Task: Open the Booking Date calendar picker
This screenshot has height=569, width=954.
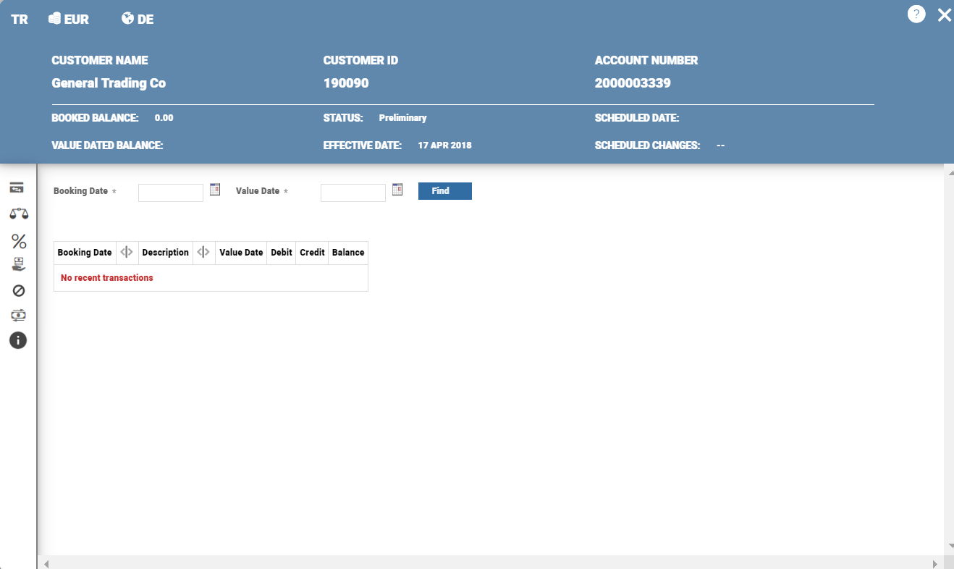Action: pyautogui.click(x=215, y=190)
